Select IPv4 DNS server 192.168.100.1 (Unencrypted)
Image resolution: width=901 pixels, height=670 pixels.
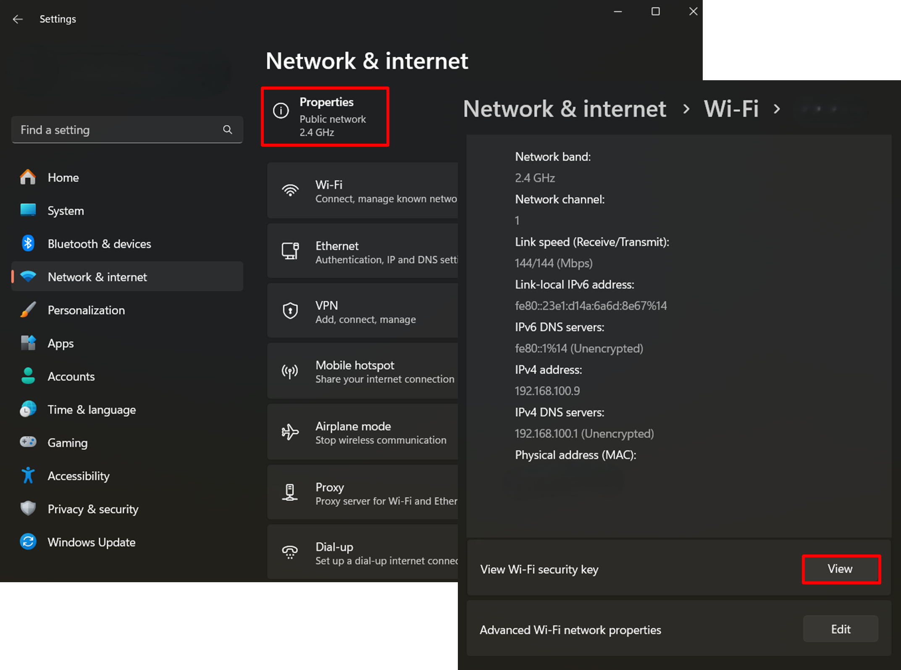pyautogui.click(x=584, y=434)
